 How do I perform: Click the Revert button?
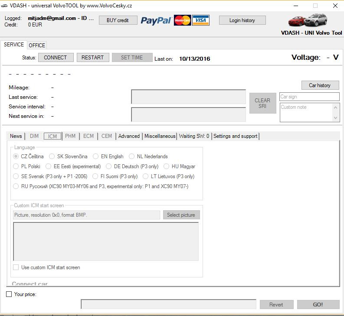pyautogui.click(x=276, y=304)
